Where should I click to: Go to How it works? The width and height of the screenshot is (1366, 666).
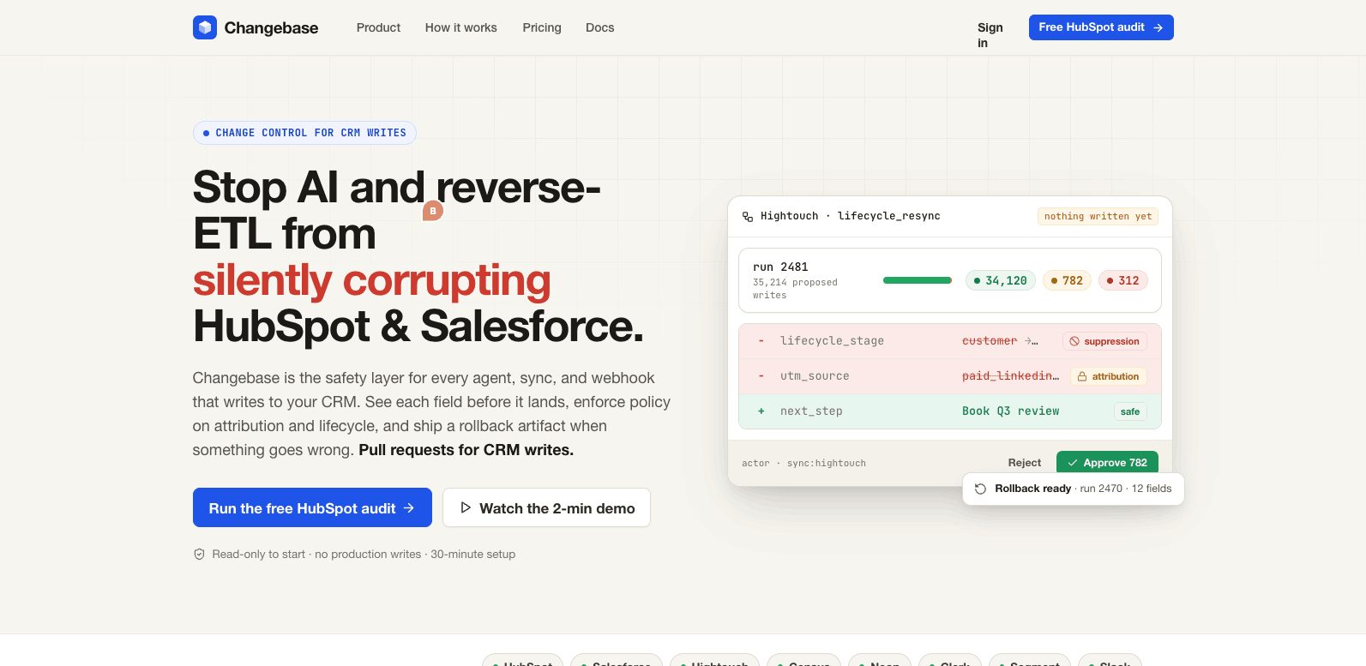(460, 27)
